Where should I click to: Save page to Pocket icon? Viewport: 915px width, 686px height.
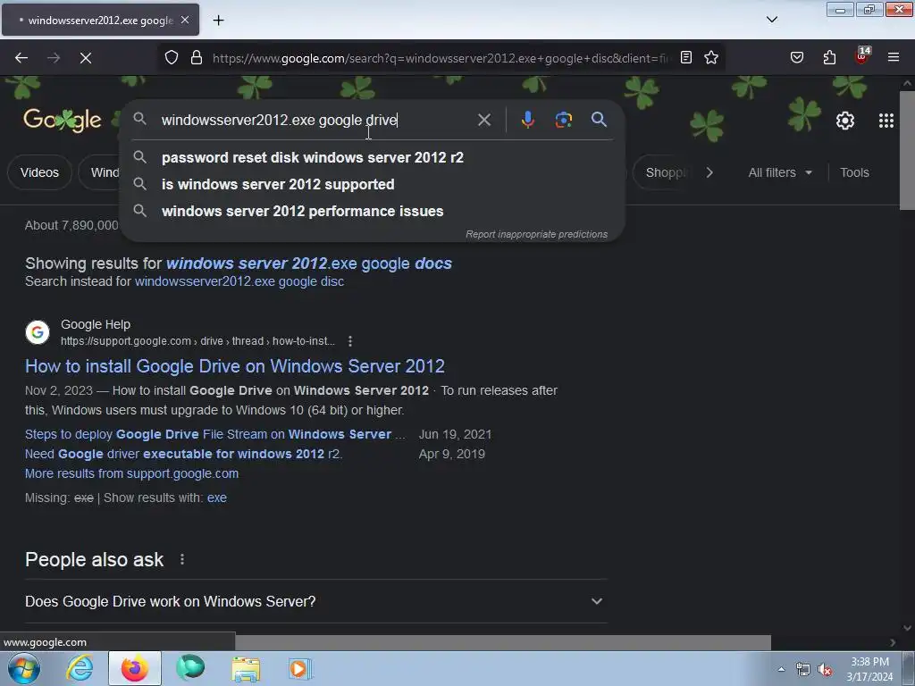797,58
